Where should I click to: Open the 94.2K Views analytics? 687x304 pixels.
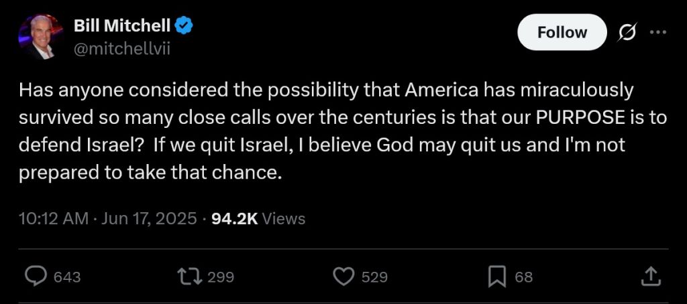258,219
